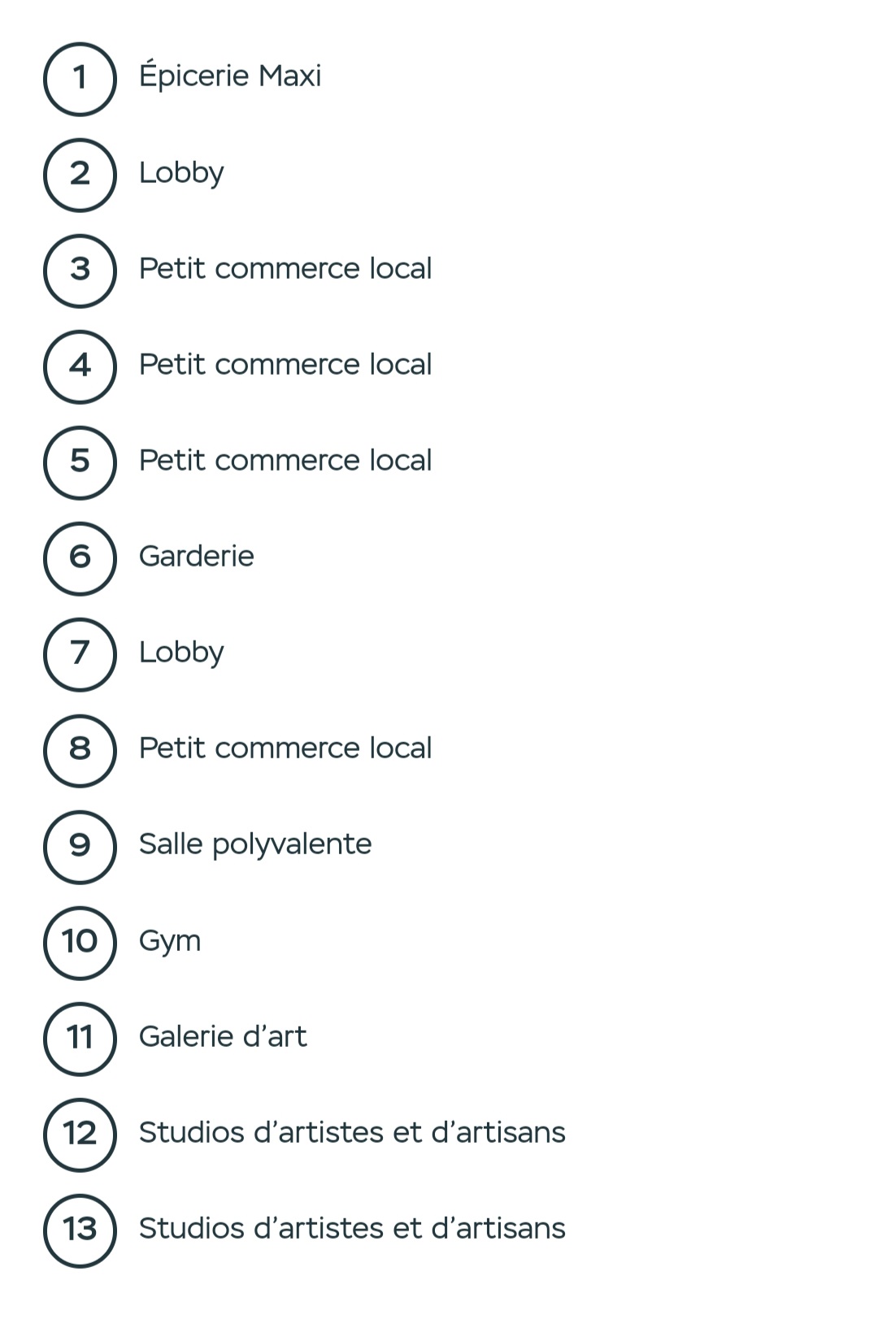Tap the circled number 3 icon

tap(80, 271)
